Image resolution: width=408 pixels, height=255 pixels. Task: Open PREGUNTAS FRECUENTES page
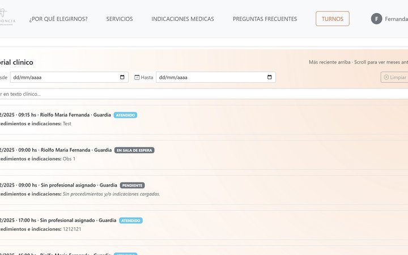point(265,19)
